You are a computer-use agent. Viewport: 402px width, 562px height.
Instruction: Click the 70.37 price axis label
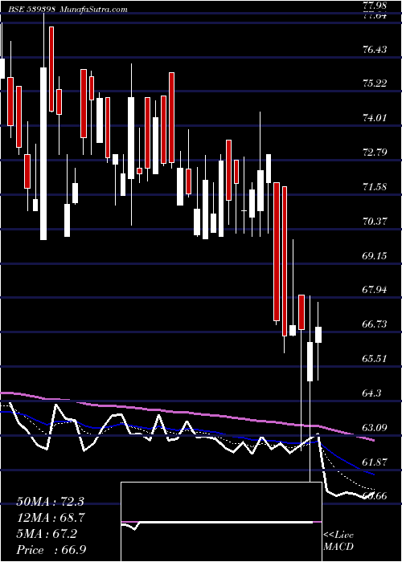pos(375,222)
